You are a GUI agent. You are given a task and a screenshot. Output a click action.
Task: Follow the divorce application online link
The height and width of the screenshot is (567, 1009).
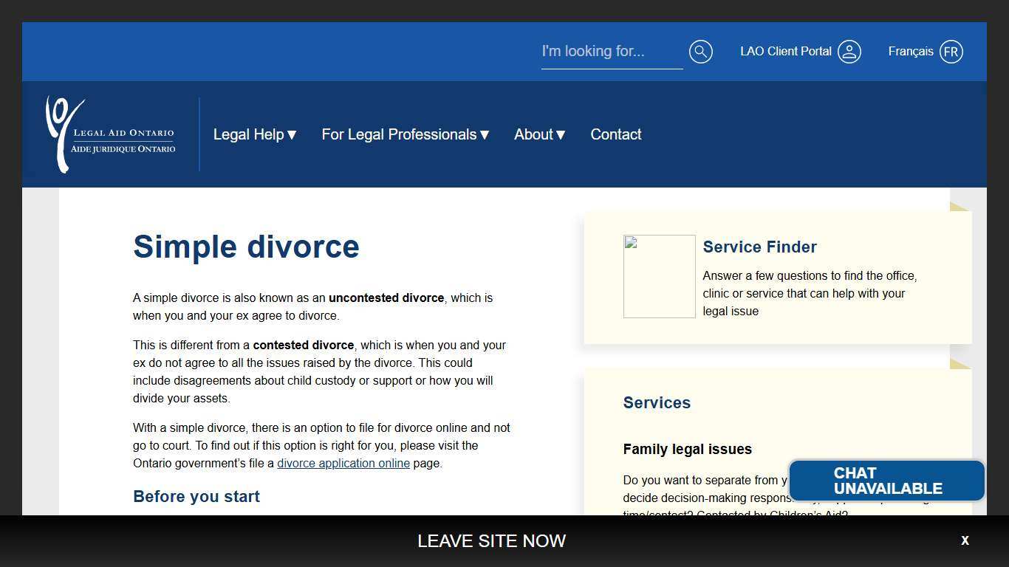pyautogui.click(x=343, y=463)
